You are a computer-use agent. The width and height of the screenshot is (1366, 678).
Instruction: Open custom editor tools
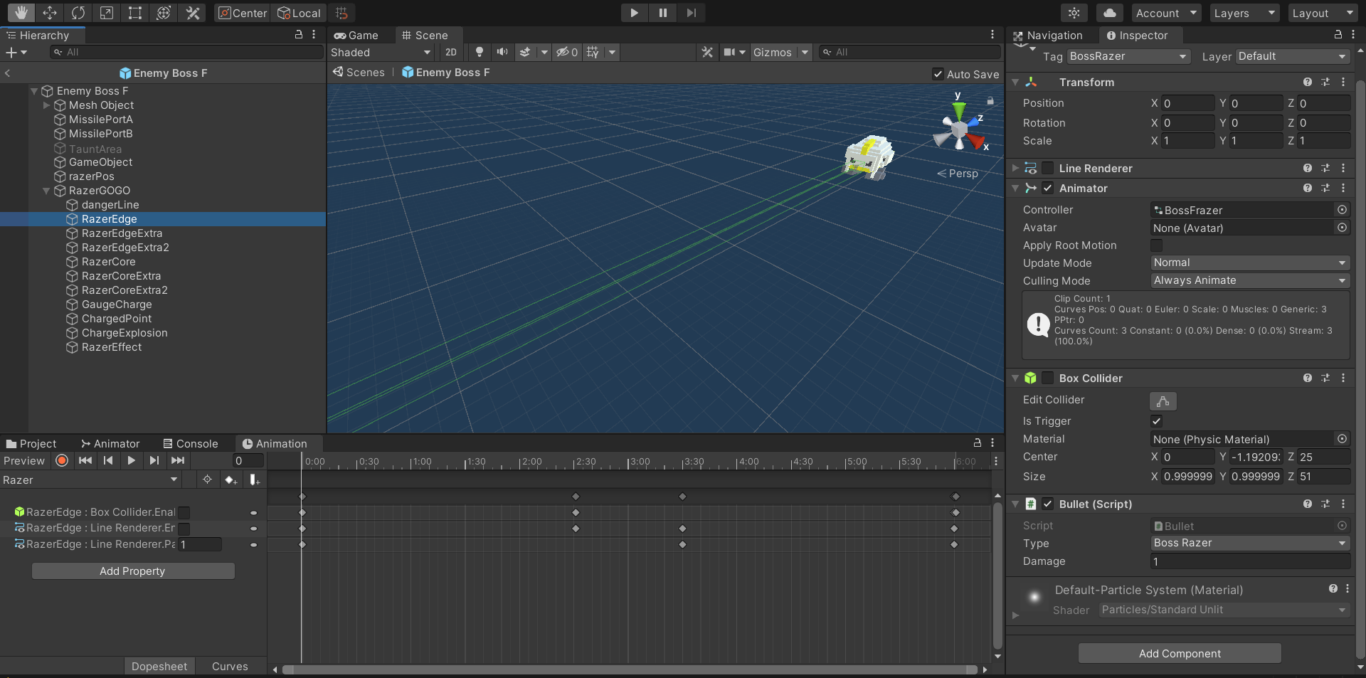(192, 13)
